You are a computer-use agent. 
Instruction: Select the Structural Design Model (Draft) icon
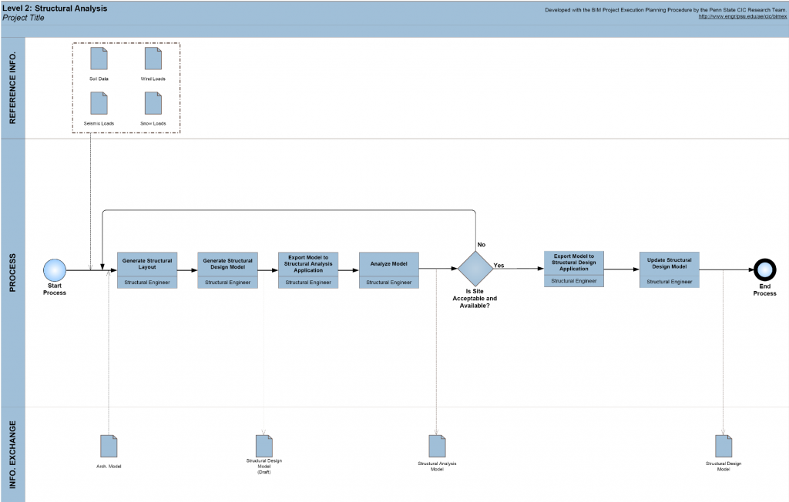click(264, 445)
